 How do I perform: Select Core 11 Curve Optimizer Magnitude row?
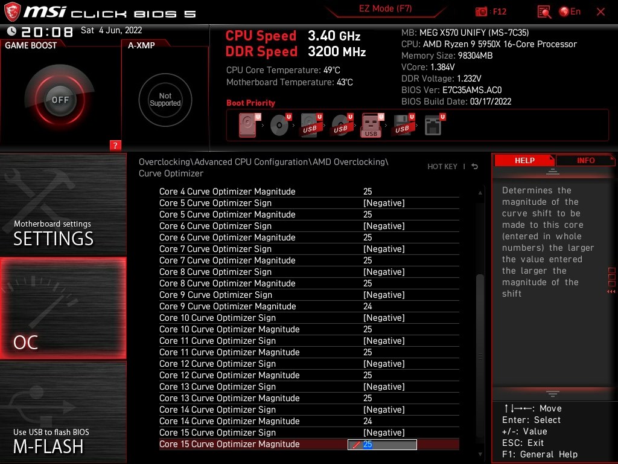(309, 352)
